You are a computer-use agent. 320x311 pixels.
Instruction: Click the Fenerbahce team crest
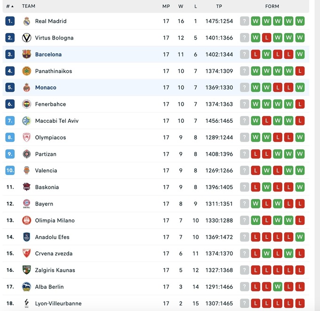pos(27,104)
